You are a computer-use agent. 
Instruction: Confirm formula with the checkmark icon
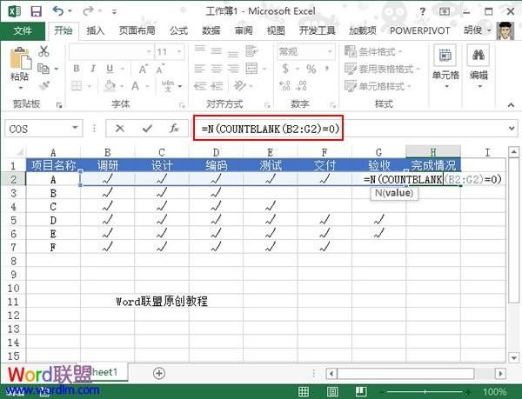pyautogui.click(x=146, y=128)
